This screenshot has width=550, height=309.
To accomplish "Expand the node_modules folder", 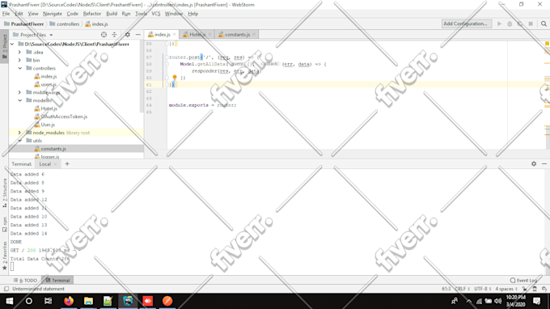I will (x=19, y=133).
